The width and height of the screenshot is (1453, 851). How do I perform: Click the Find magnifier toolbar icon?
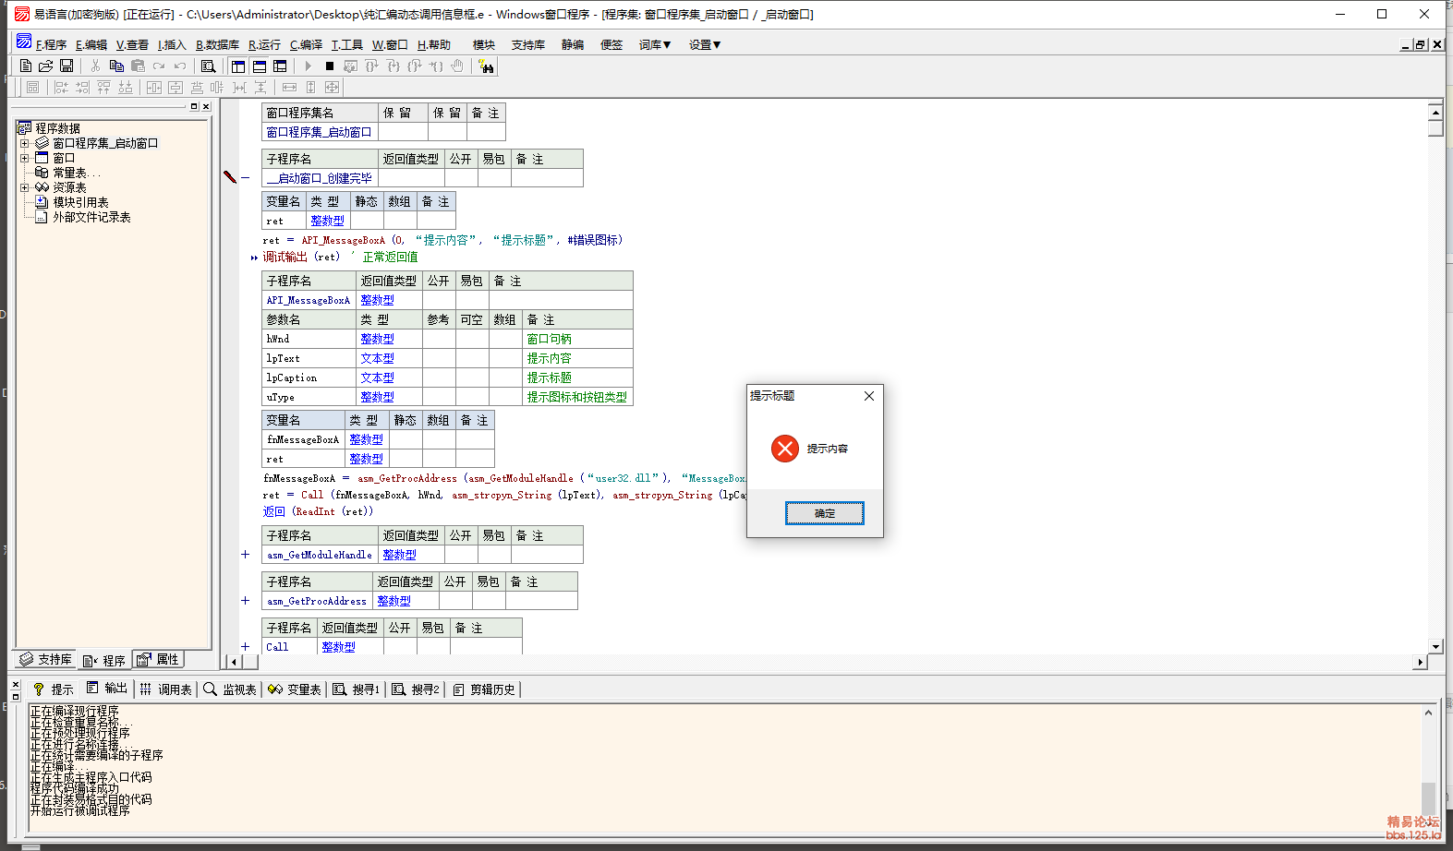[x=209, y=66]
